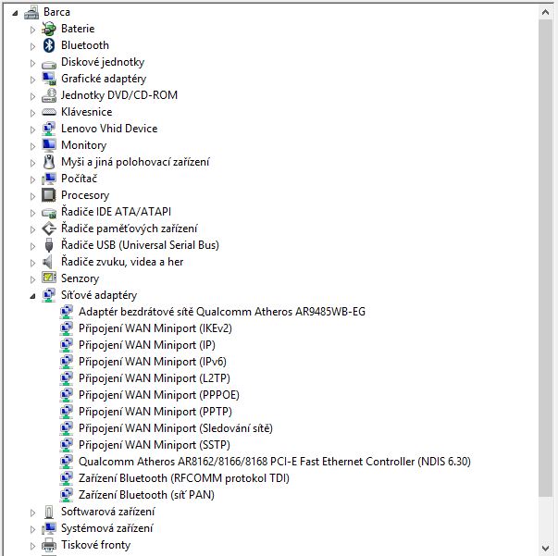The height and width of the screenshot is (556, 558).
Task: Select Připojení WAN Miniport (IPv6)
Action: [153, 362]
